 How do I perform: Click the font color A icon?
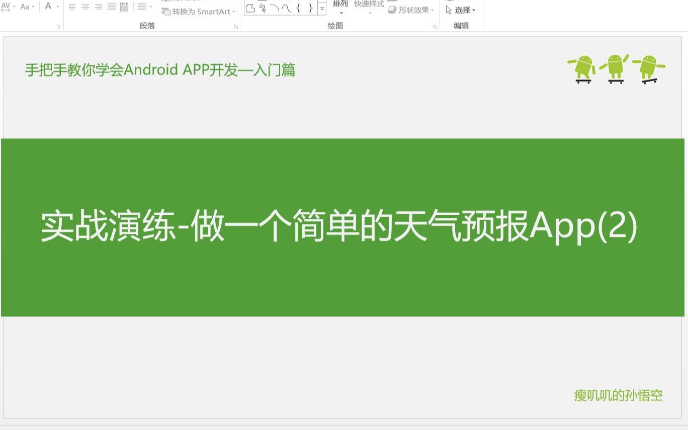point(48,7)
